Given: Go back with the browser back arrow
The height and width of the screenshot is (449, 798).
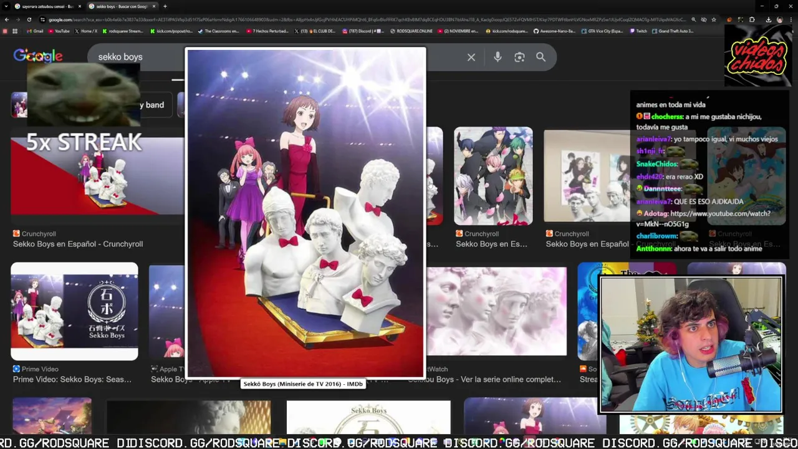Looking at the screenshot, I should (6, 19).
